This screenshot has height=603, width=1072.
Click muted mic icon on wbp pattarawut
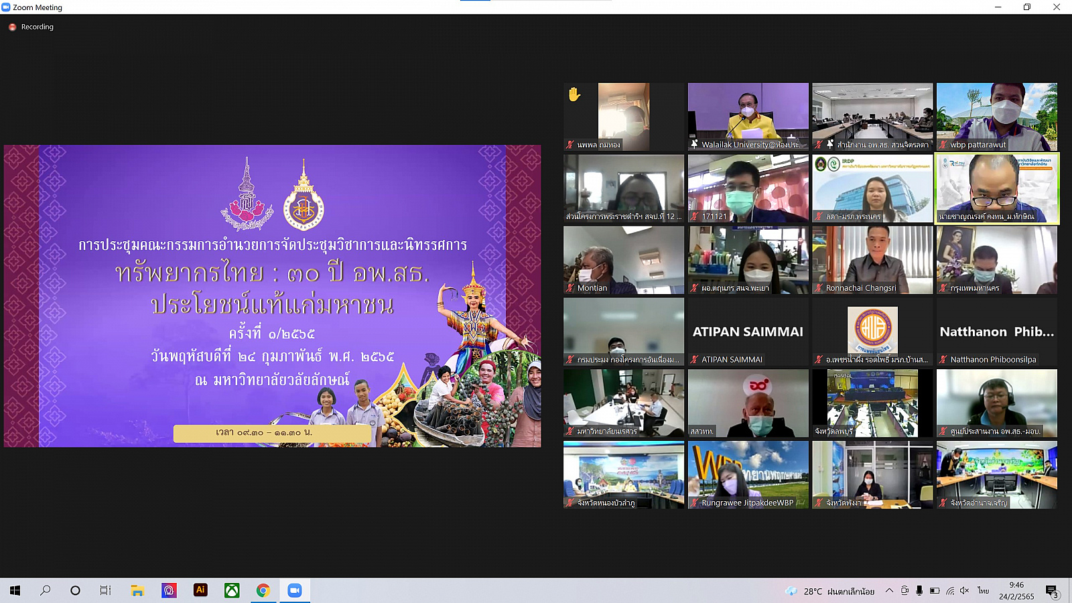[943, 145]
